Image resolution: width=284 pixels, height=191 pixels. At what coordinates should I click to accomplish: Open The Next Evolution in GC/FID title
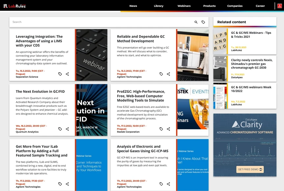(40, 91)
